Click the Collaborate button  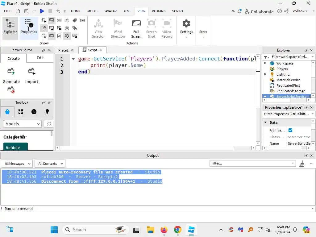pos(259,11)
